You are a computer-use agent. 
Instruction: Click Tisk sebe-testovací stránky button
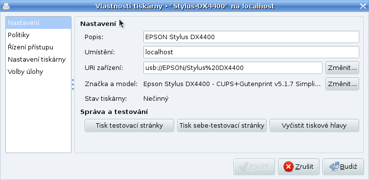point(222,125)
